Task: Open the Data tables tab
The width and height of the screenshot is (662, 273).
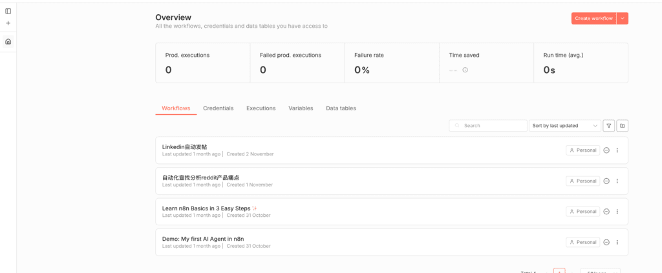Action: click(341, 108)
